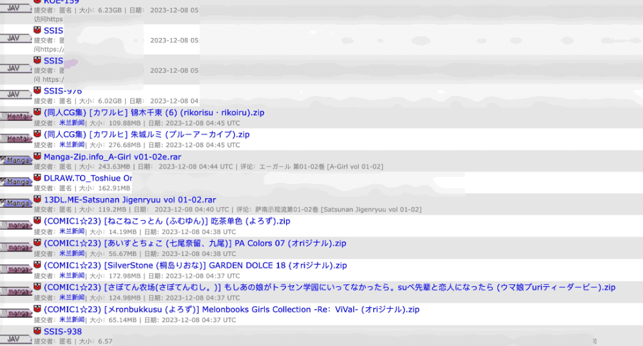Select size text 276.68MB
Image resolution: width=643 pixels, height=346 pixels.
tap(124, 145)
